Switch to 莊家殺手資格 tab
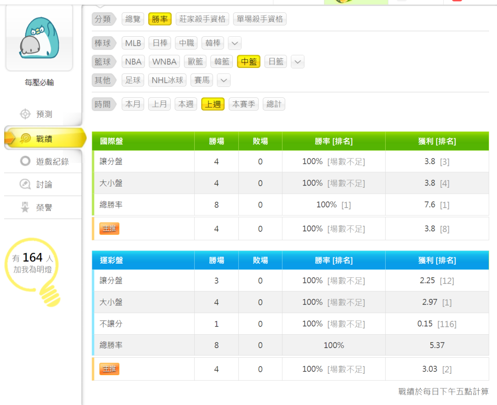Image resolution: width=497 pixels, height=405 pixels. pyautogui.click(x=202, y=19)
